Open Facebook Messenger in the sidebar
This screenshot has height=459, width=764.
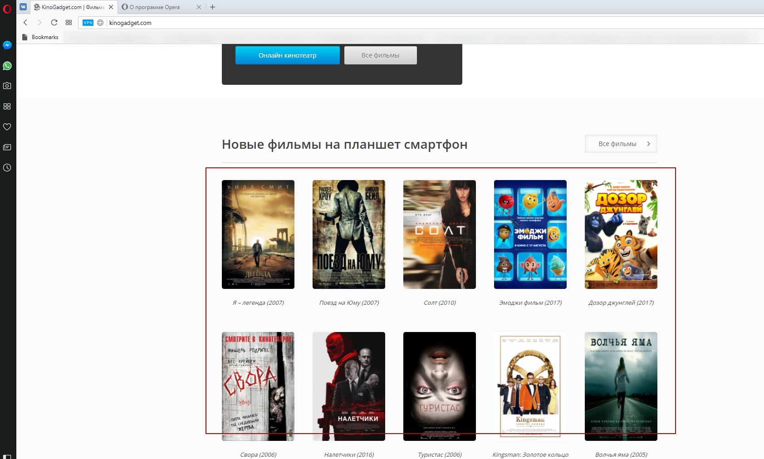(x=7, y=45)
